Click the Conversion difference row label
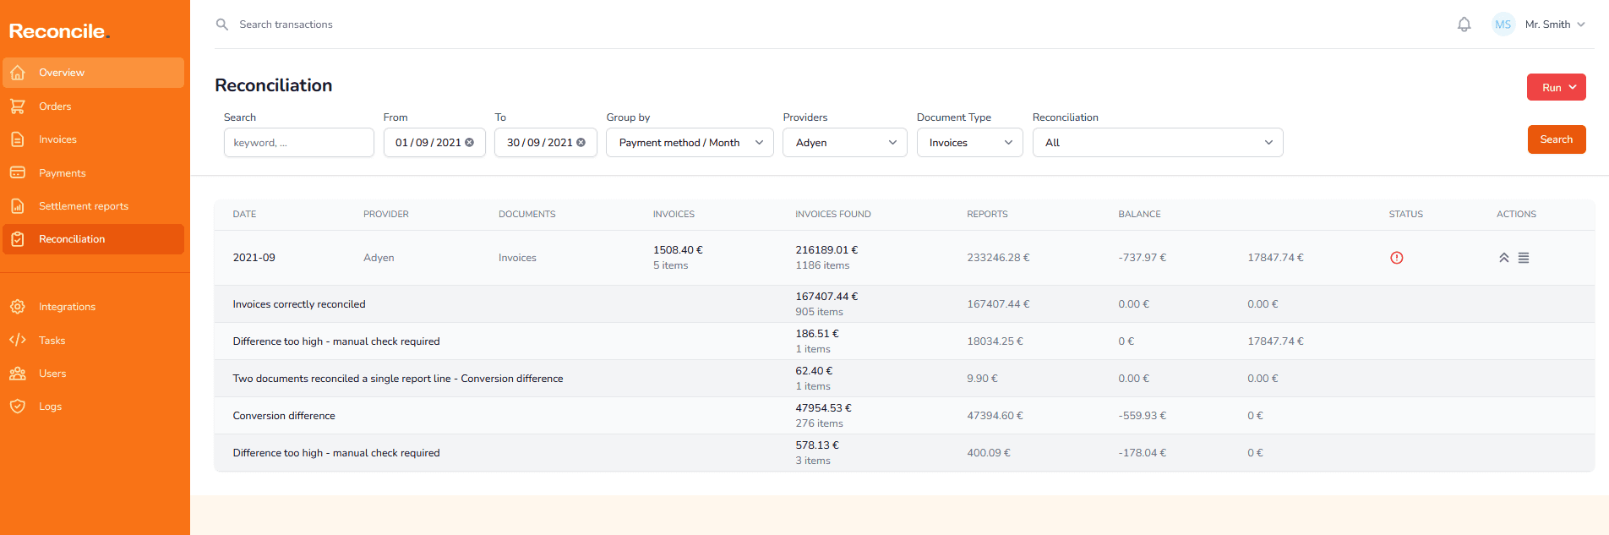Screen dimensions: 1609x535 coord(284,416)
